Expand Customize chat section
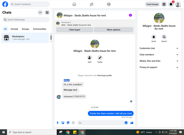Image resolution: width=184 pixels, height=135 pixels. coord(159,48)
